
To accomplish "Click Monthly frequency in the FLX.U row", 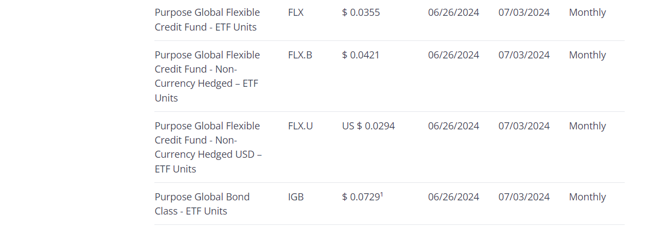I will click(587, 126).
